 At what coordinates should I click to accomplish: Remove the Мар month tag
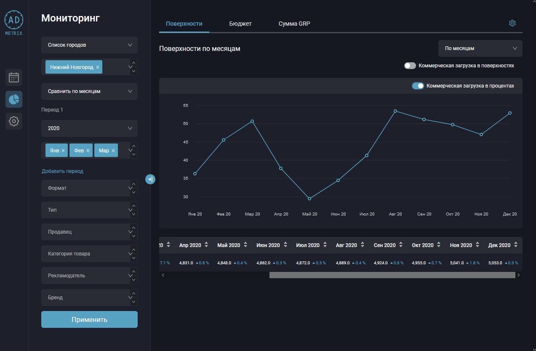click(x=113, y=150)
